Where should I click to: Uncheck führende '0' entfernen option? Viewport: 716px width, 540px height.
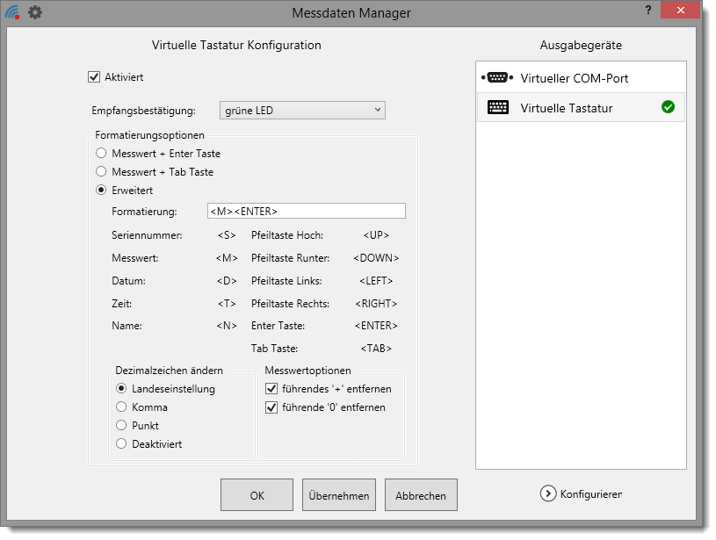point(271,407)
